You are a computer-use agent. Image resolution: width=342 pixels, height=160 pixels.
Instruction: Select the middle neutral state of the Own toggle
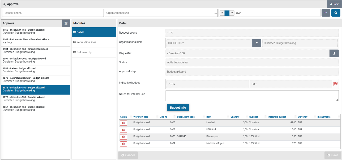227,13
